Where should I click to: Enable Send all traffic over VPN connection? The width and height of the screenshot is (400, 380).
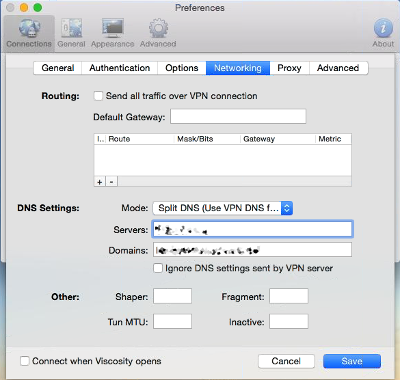[x=98, y=96]
